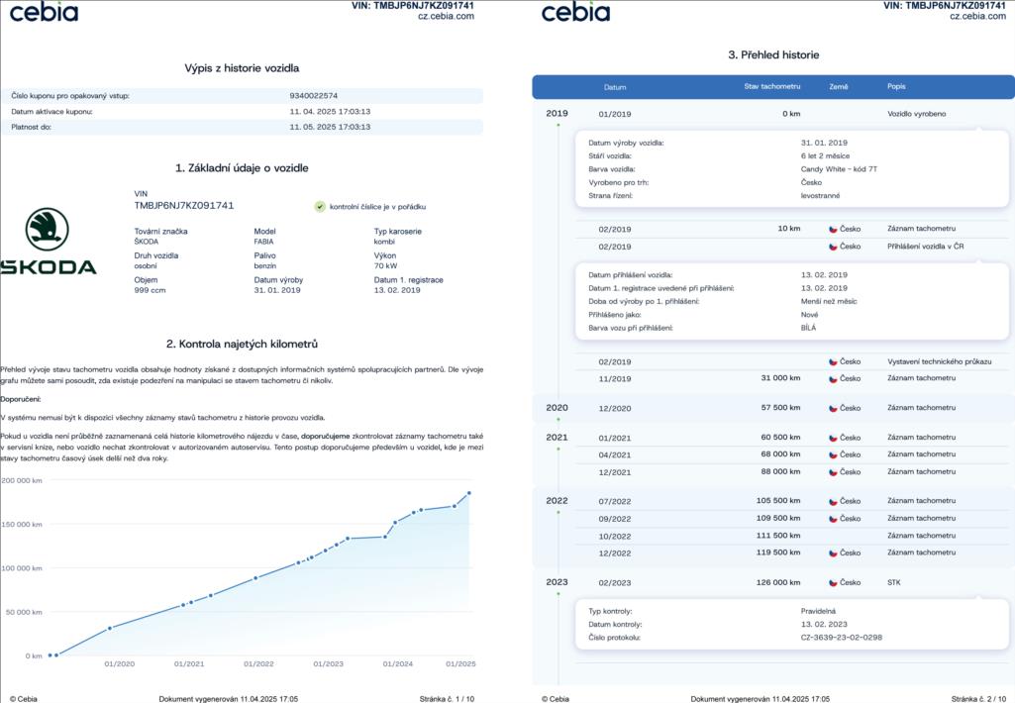
Task: Click the body type value kombi
Action: tap(384, 242)
